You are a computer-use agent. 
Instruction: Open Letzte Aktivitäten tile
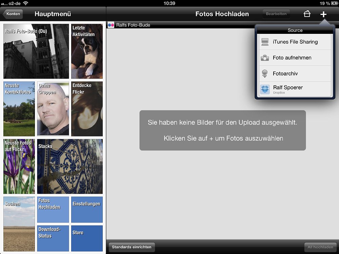tap(87, 51)
